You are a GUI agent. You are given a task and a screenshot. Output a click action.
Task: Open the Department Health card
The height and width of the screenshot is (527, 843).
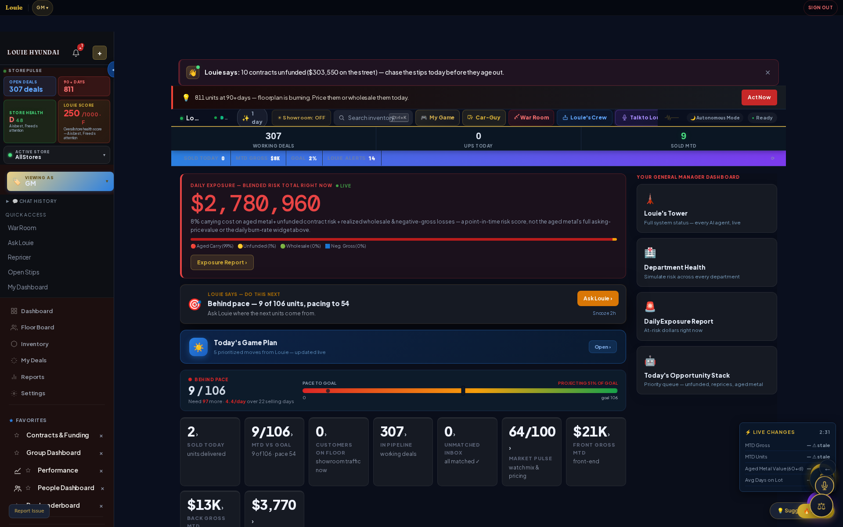click(x=706, y=262)
